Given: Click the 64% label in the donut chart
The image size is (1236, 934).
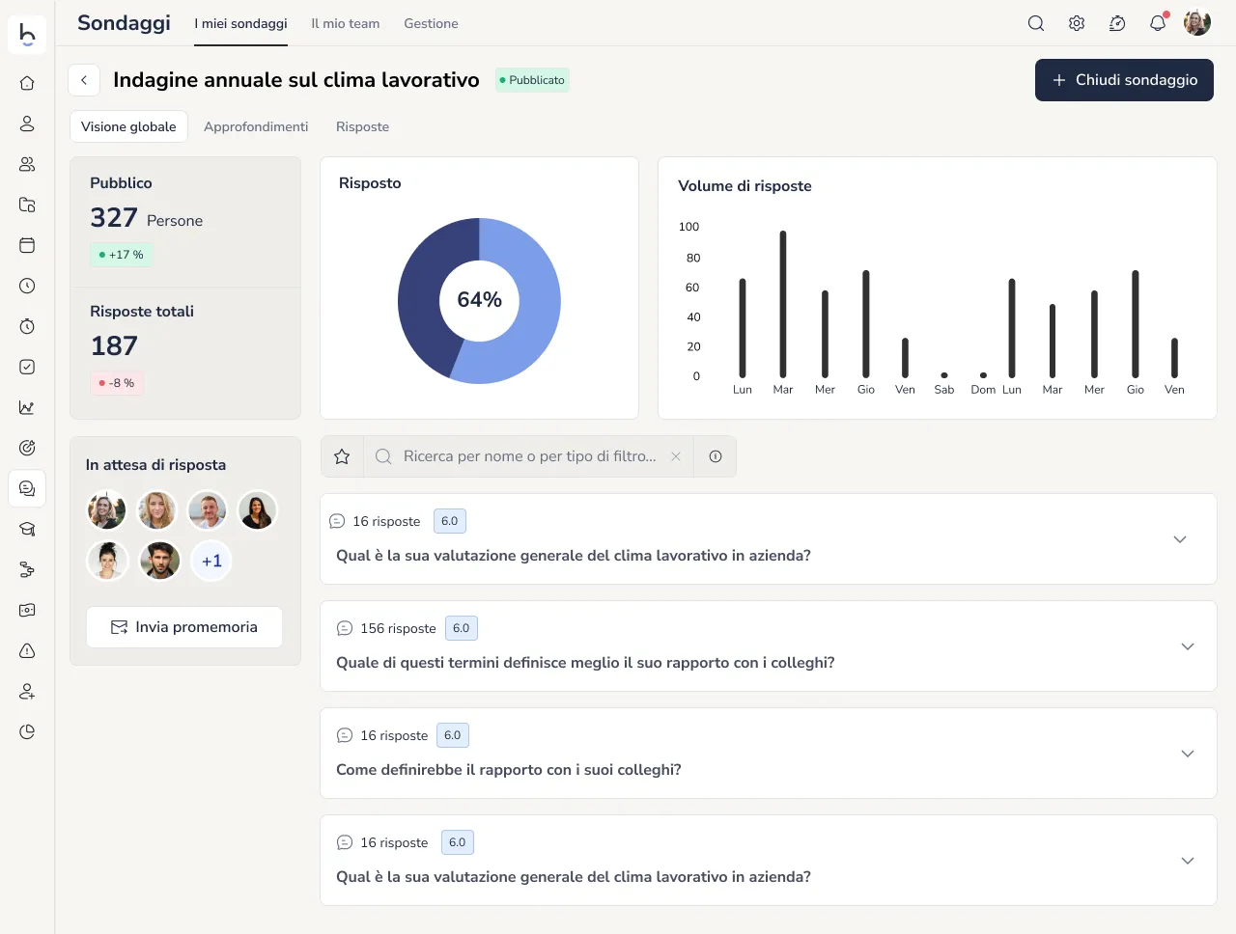Looking at the screenshot, I should point(479,300).
